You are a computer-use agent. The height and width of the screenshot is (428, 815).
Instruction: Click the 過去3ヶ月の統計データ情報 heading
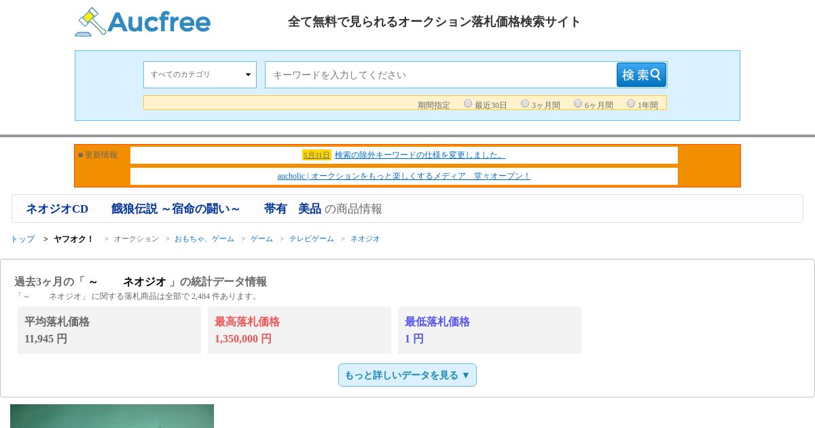[x=141, y=281]
